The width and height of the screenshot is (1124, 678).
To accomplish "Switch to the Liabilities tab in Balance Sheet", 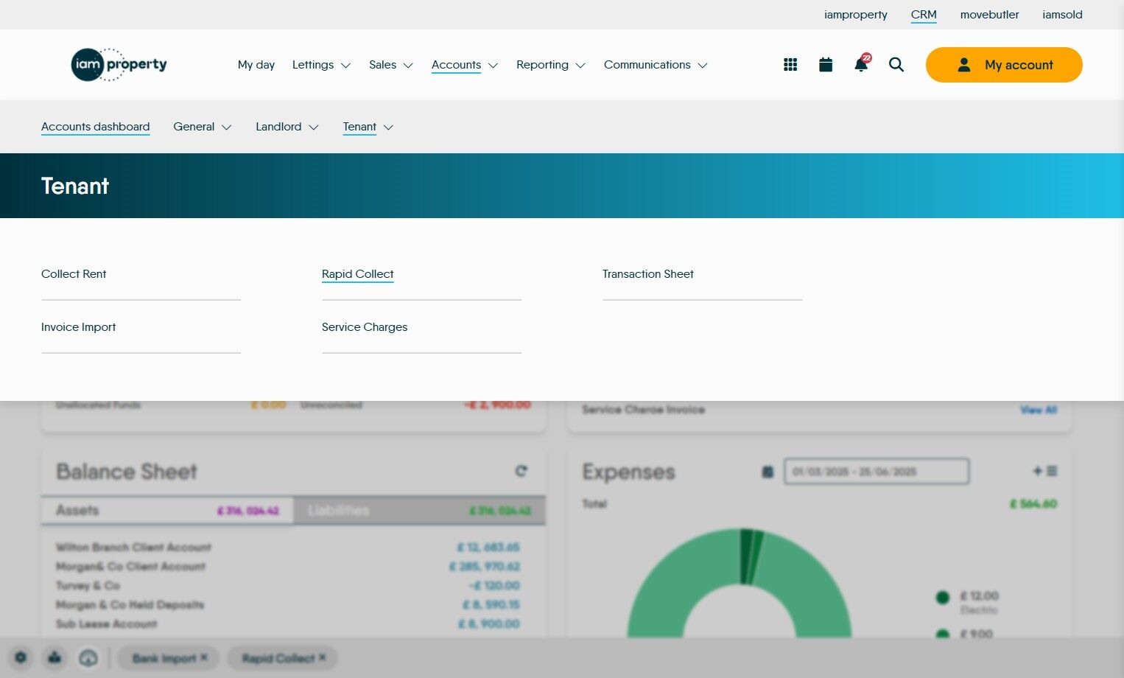I will click(x=419, y=510).
